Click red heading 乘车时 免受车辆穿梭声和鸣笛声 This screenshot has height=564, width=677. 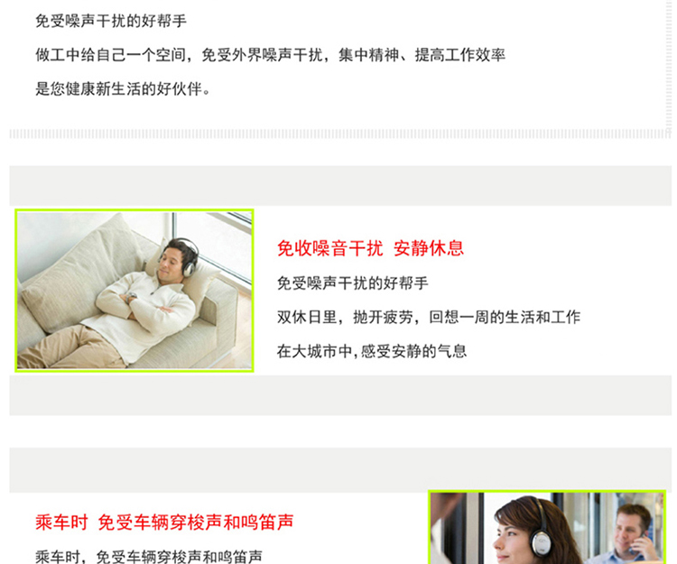point(164,522)
